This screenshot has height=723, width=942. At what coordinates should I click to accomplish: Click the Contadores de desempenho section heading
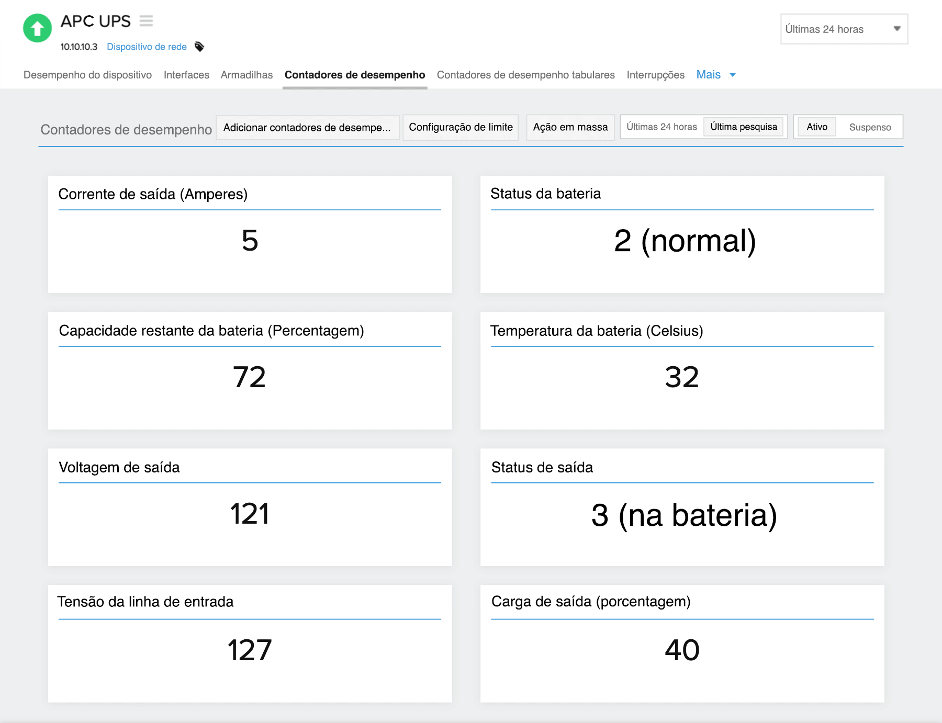coord(126,130)
